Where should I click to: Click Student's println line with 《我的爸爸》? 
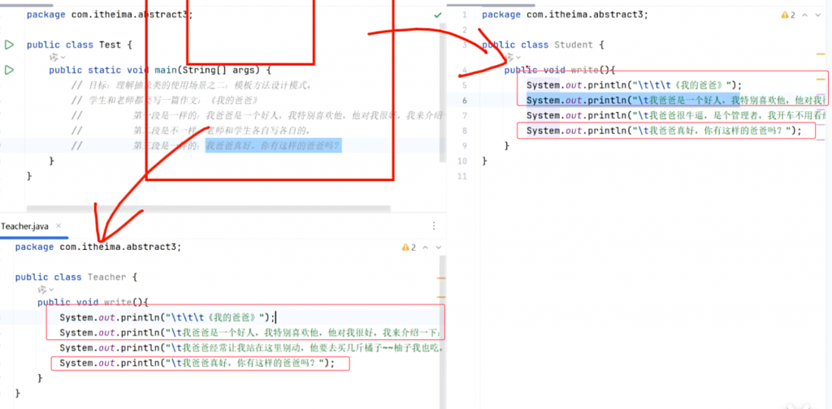click(x=635, y=84)
